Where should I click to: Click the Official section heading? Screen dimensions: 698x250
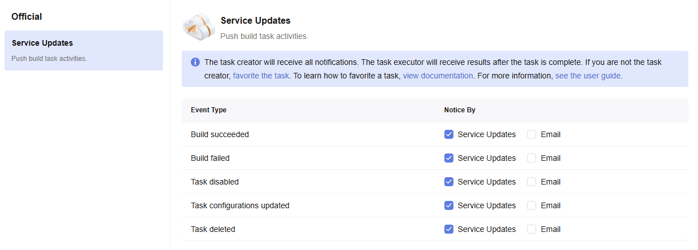[27, 17]
